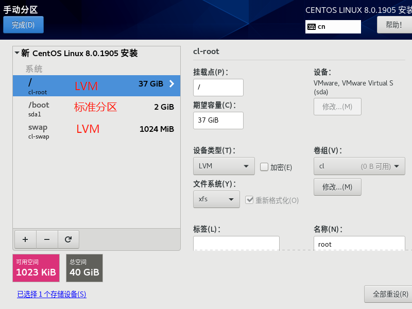
Task: Click the reload storage configuration icon
Action: click(x=68, y=239)
